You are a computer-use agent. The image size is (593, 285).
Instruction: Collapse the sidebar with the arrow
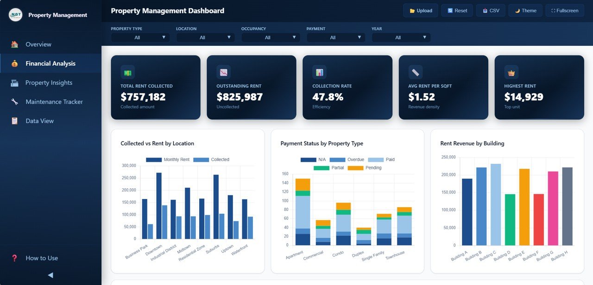coord(50,275)
